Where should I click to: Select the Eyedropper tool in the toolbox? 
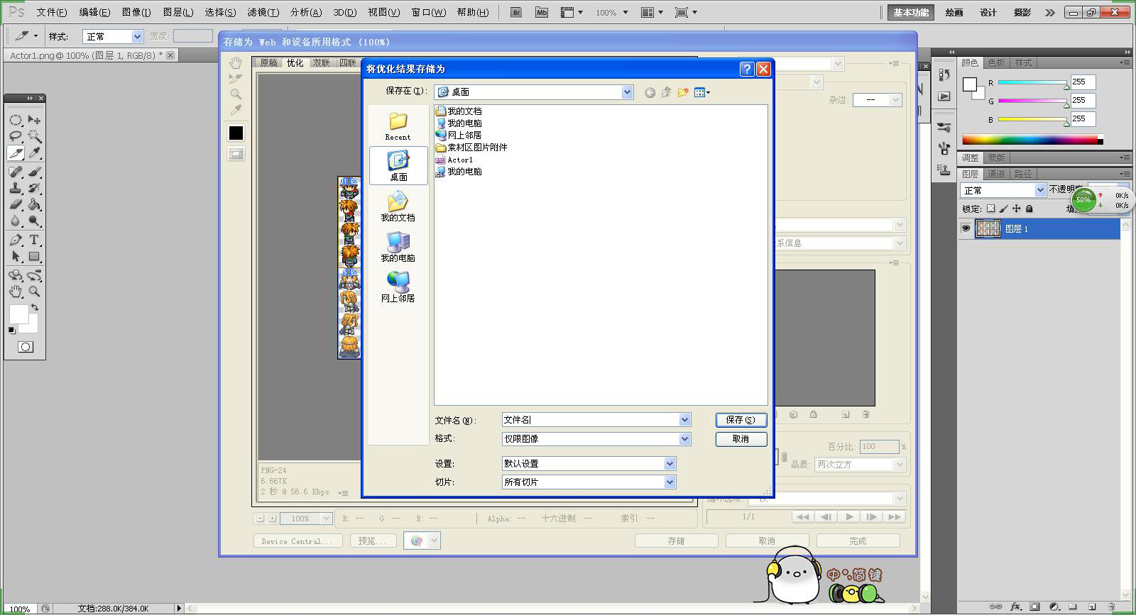[34, 153]
